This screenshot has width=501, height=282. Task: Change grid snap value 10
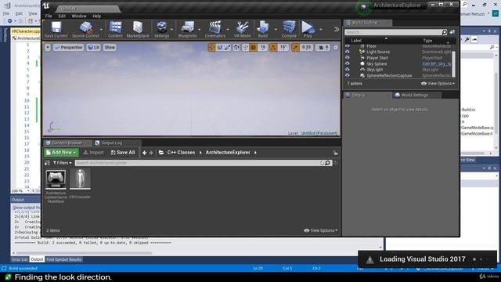click(263, 47)
